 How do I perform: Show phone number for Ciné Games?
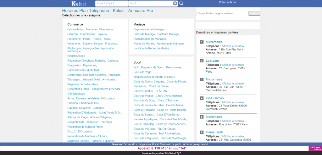tap(233, 102)
